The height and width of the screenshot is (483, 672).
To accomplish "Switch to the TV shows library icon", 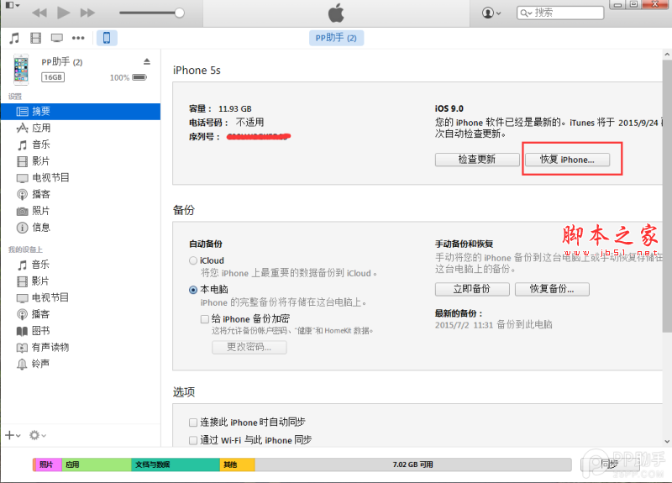I will 56,38.
